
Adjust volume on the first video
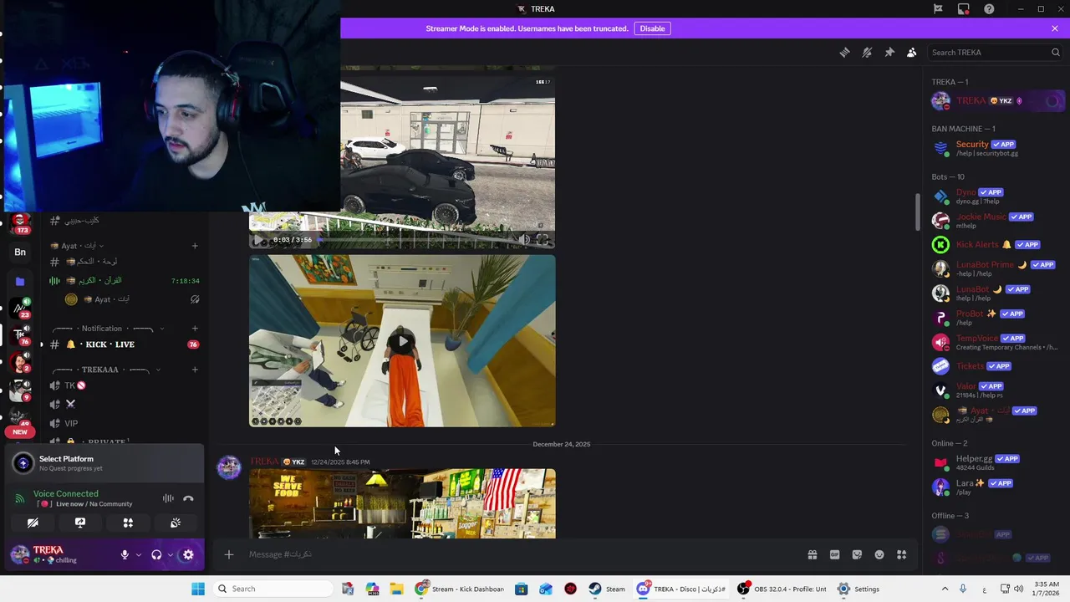point(524,240)
